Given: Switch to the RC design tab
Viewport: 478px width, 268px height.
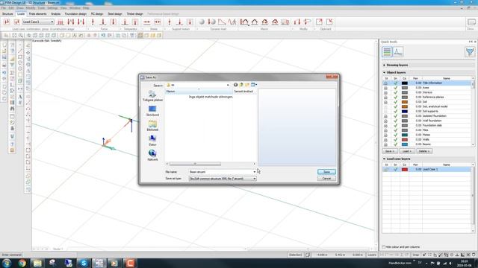Looking at the screenshot, I should tap(97, 14).
